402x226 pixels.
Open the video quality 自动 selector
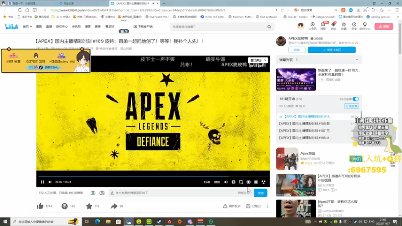pos(207,182)
